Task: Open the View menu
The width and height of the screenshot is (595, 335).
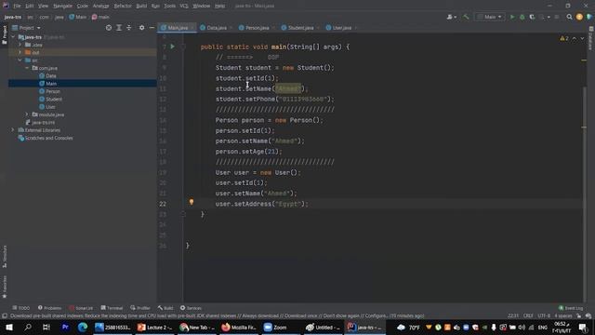Action: coord(44,7)
